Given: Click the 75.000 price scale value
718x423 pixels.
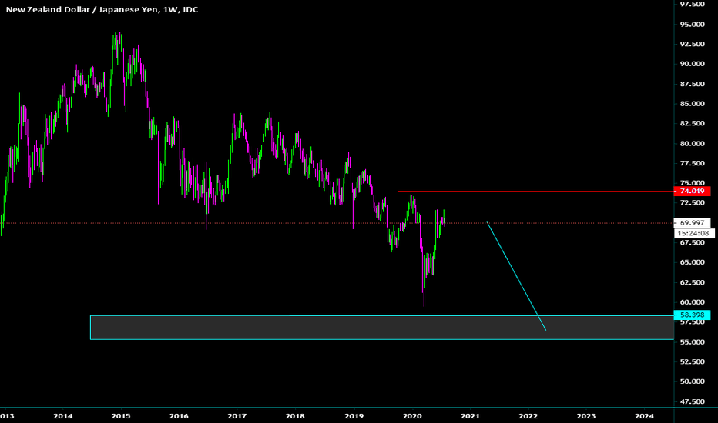Looking at the screenshot, I should [692, 183].
